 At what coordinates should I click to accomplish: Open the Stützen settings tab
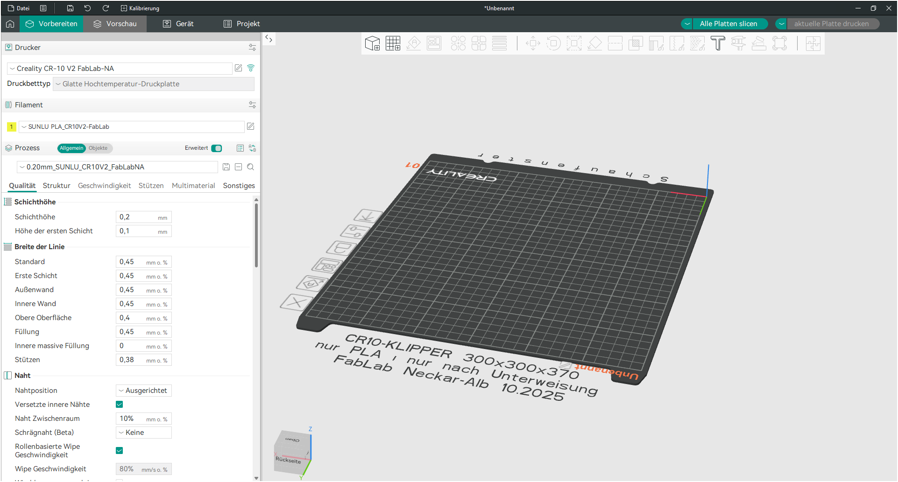(x=151, y=186)
